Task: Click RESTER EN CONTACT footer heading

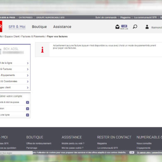Action: point(114,137)
